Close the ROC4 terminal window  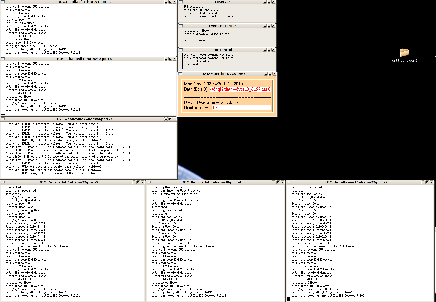(174, 59)
